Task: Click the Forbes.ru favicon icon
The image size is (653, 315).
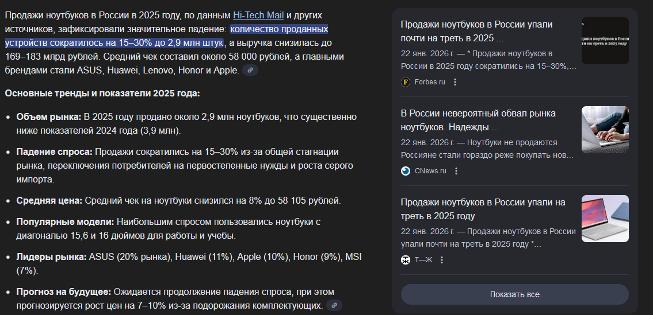Action: pos(406,82)
